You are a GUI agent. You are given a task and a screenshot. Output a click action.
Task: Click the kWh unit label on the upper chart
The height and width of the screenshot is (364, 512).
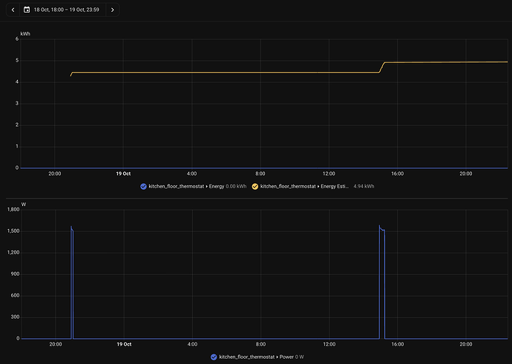click(x=25, y=34)
